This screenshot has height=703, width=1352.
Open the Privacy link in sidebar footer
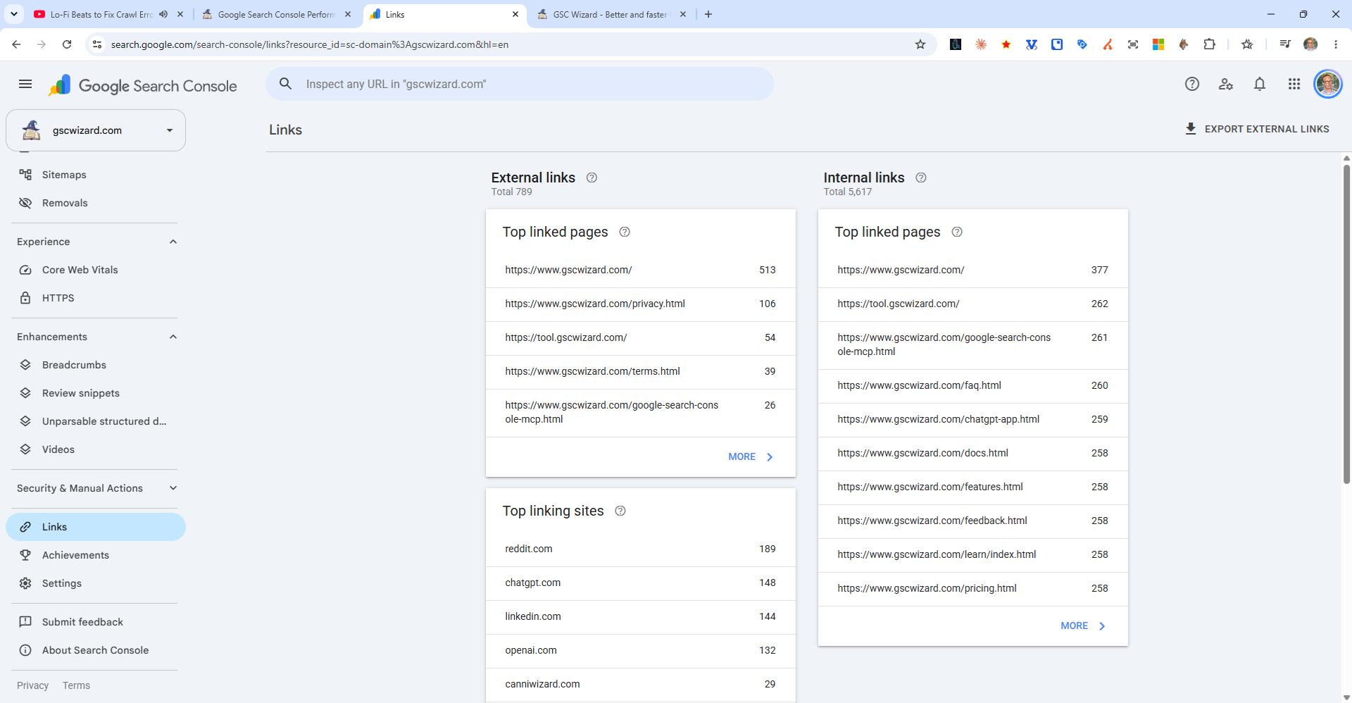[x=33, y=685]
